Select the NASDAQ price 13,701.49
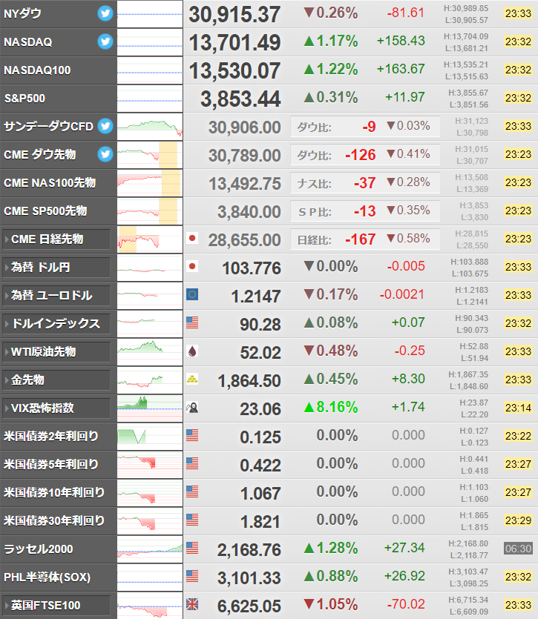The width and height of the screenshot is (538, 619). (x=234, y=43)
